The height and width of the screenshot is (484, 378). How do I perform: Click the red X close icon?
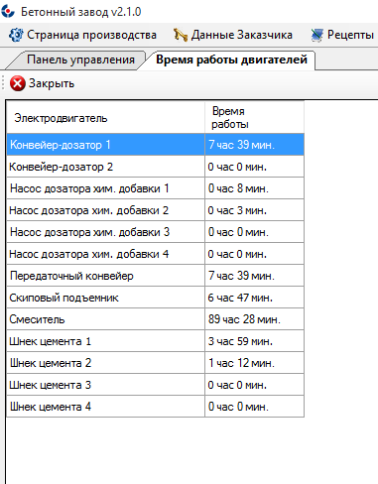pos(18,83)
